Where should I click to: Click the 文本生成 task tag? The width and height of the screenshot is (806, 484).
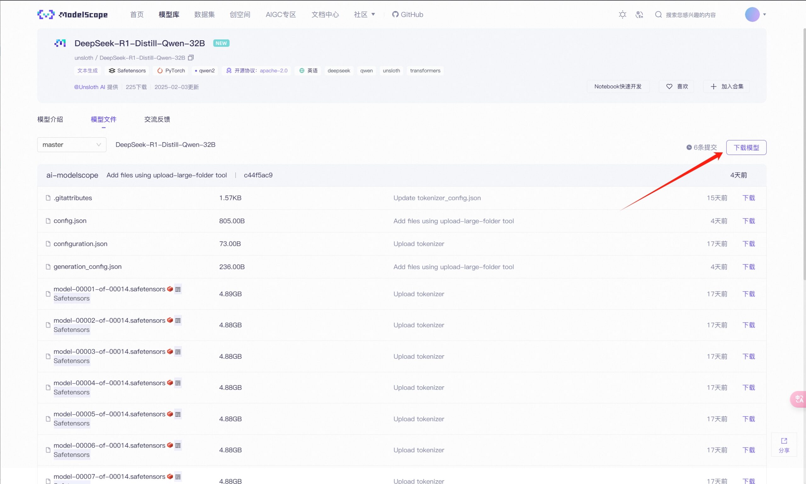click(88, 71)
